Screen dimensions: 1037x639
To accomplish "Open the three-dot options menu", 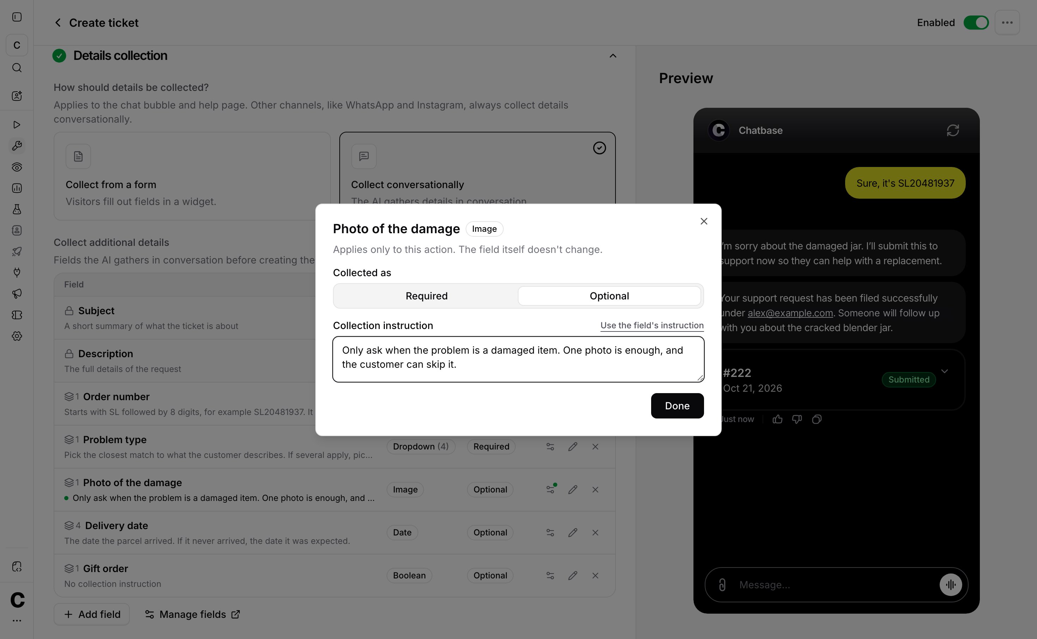I will [x=1007, y=23].
